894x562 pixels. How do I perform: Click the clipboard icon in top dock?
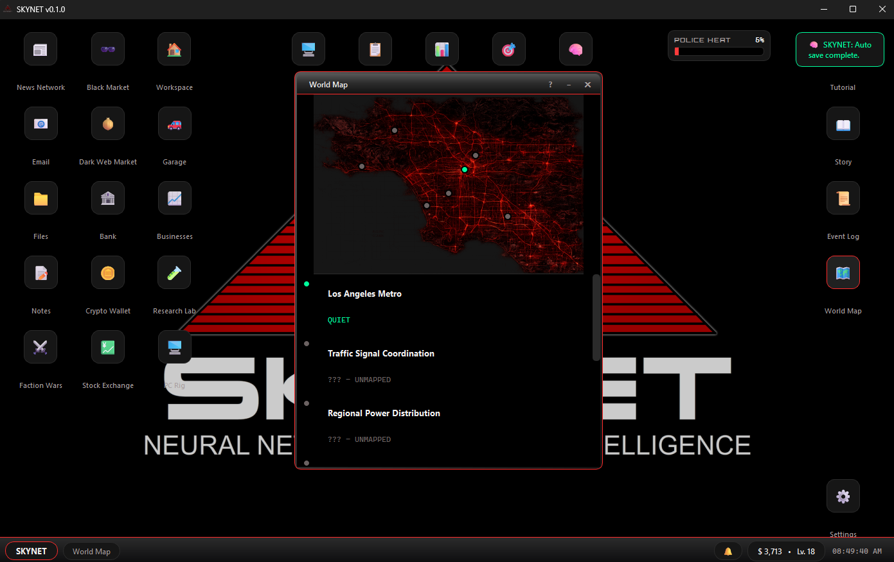[x=375, y=49]
